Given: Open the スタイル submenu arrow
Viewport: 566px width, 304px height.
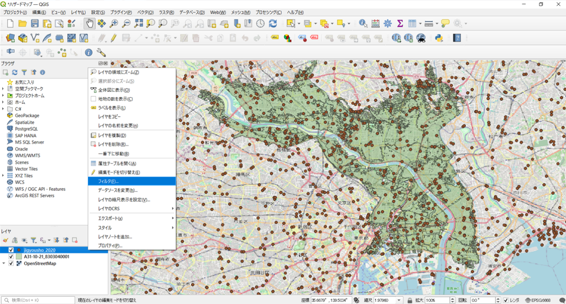Looking at the screenshot, I should pos(173,228).
